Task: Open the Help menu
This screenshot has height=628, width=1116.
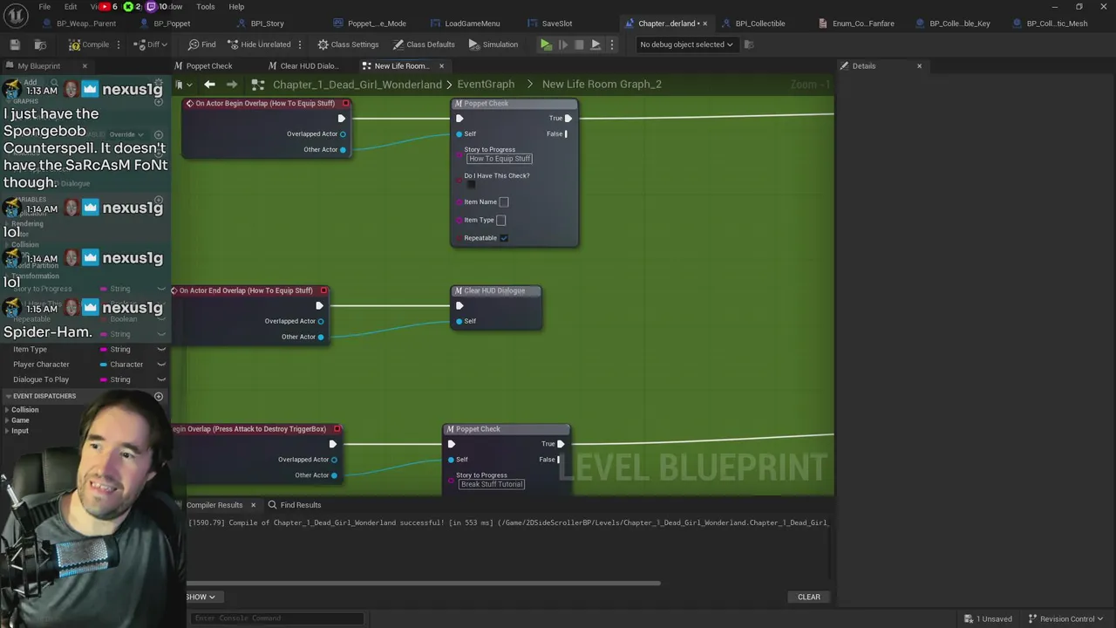Action: tap(236, 7)
